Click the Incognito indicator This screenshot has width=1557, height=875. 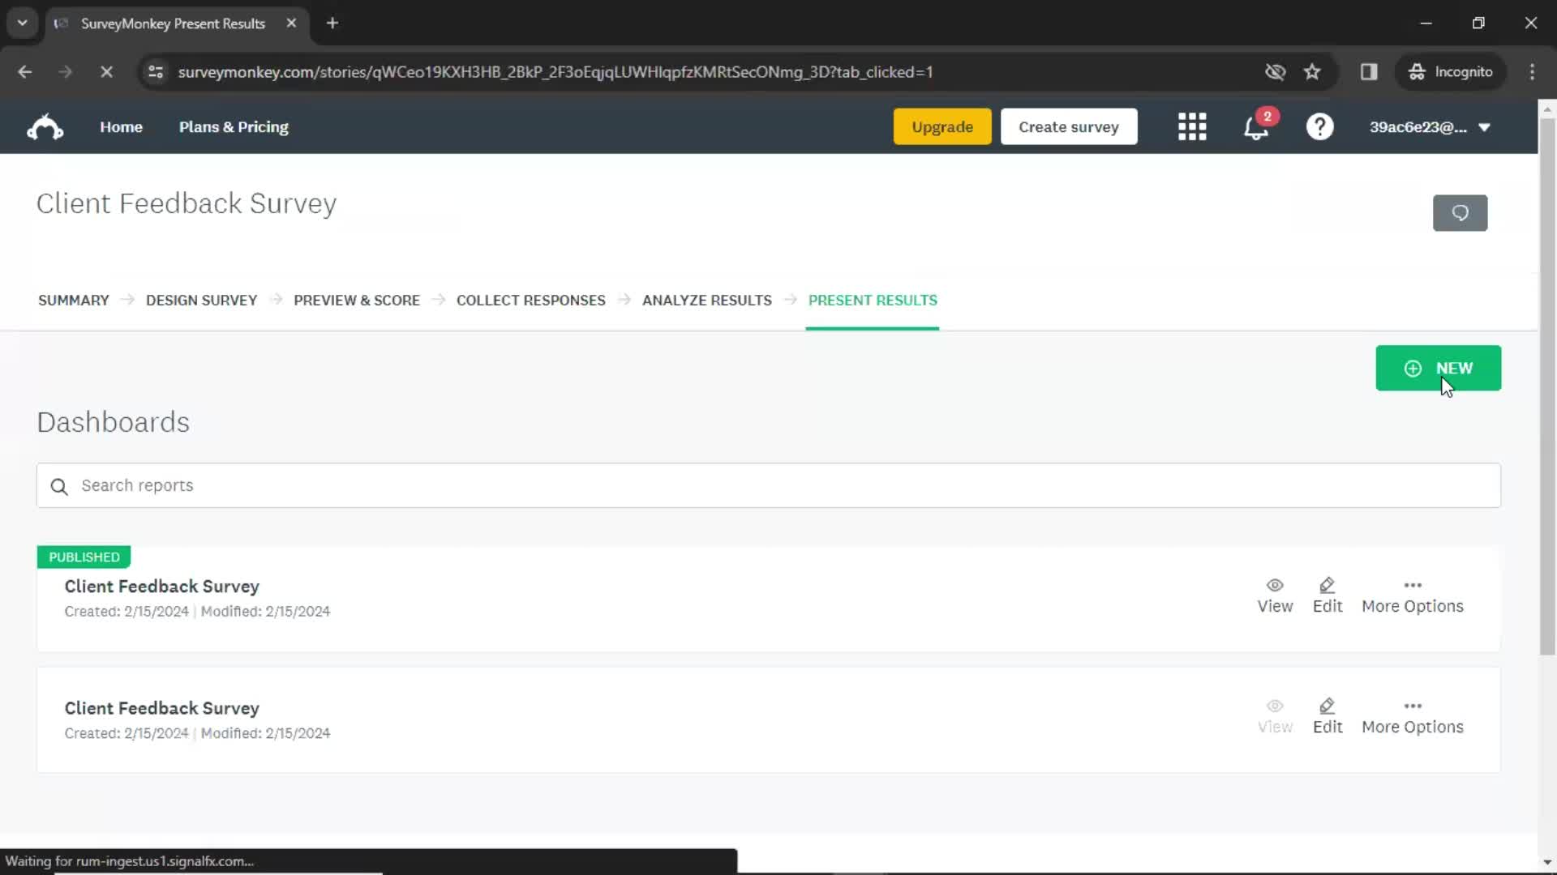click(x=1450, y=72)
